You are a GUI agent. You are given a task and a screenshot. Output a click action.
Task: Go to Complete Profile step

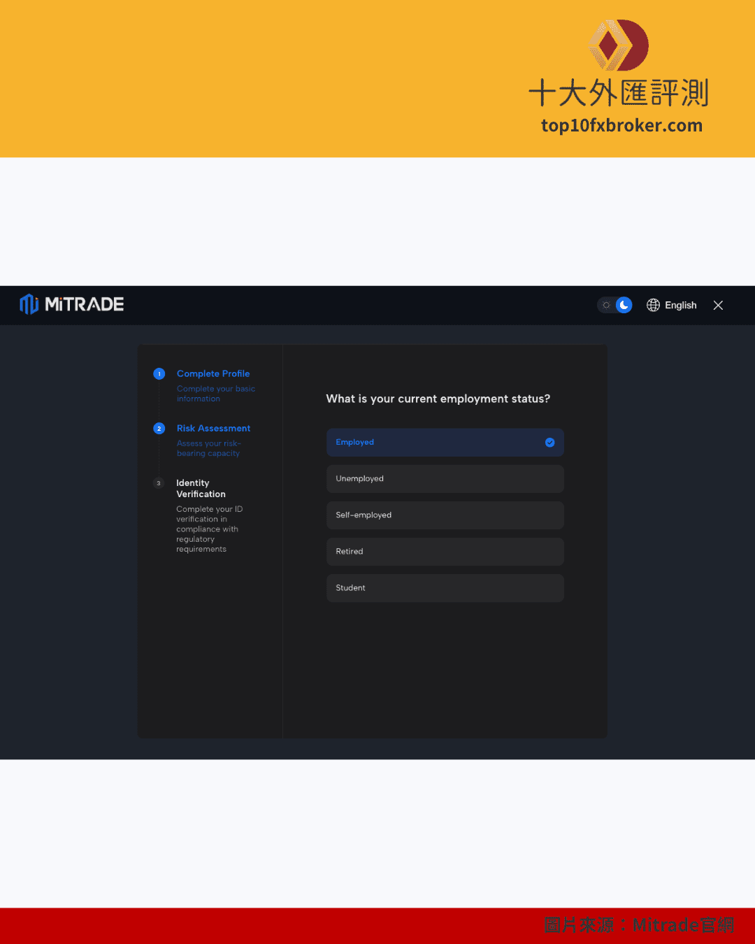point(213,374)
